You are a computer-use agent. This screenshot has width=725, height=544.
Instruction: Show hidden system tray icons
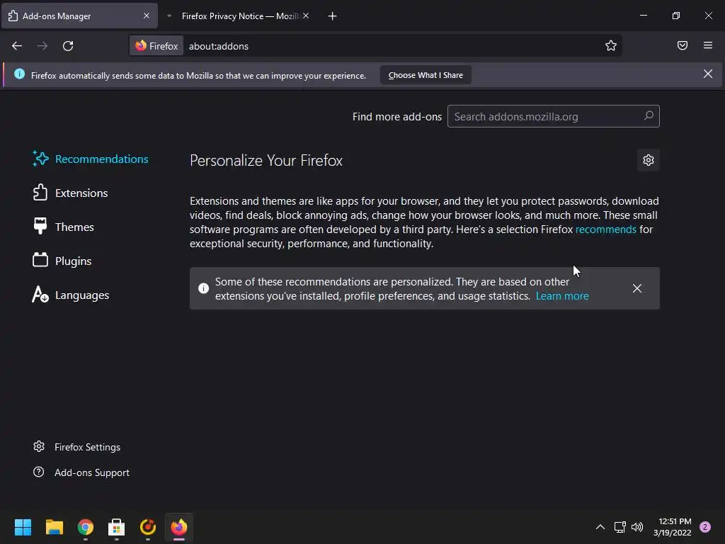point(600,527)
